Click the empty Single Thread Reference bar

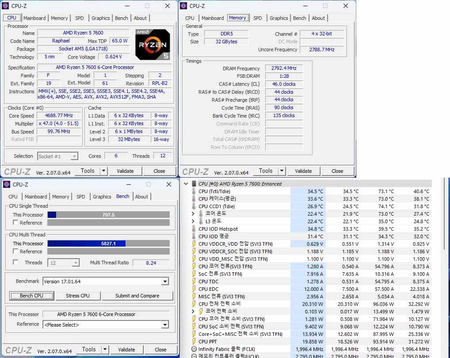point(108,222)
